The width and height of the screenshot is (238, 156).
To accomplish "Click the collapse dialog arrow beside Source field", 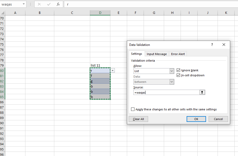I will 202,92.
